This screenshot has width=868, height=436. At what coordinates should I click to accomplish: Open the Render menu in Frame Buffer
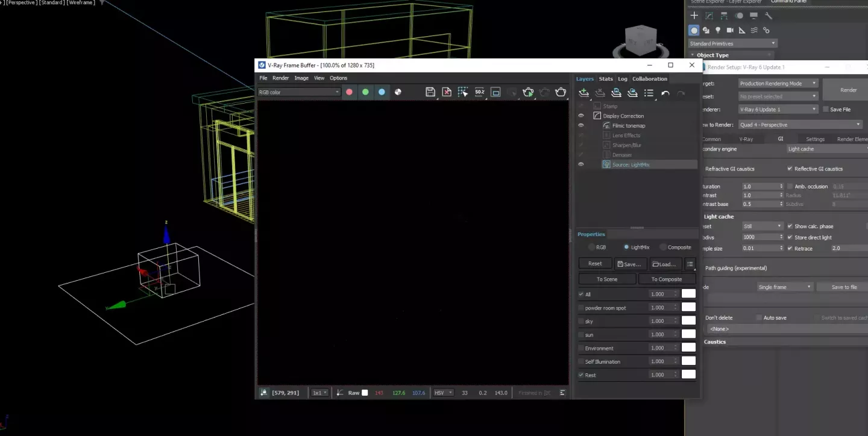pyautogui.click(x=280, y=78)
